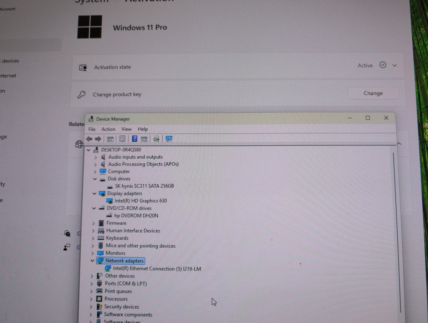Maximize the Device Manager window
Image resolution: width=428 pixels, height=323 pixels.
(x=368, y=118)
